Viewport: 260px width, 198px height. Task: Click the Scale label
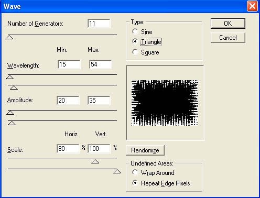pyautogui.click(x=15, y=150)
